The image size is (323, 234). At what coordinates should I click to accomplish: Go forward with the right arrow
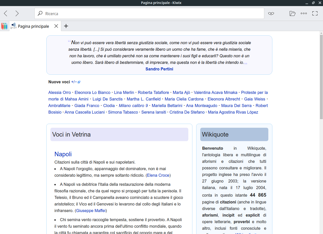tap(17, 14)
